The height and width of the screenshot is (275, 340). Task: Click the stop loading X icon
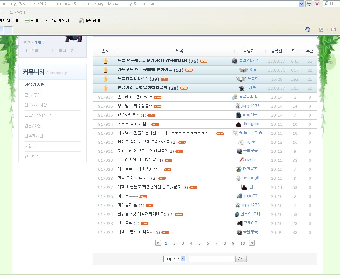tap(317, 4)
